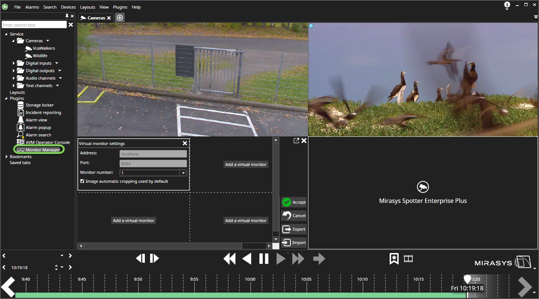539x299 pixels.
Task: Add a new tab with plus icon
Action: [119, 18]
